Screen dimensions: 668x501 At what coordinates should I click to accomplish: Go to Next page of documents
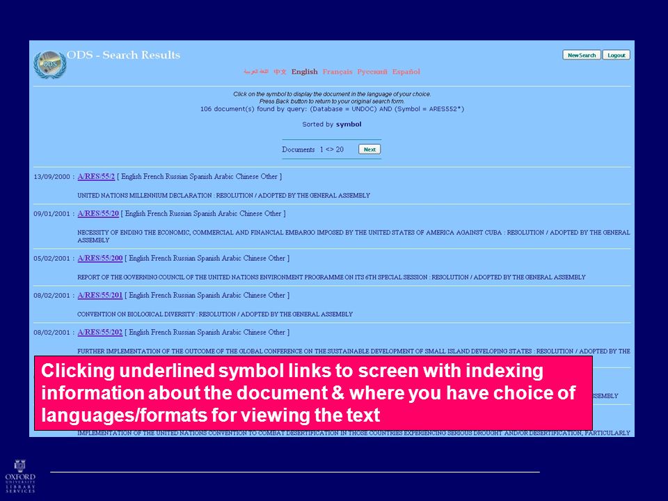(x=369, y=150)
